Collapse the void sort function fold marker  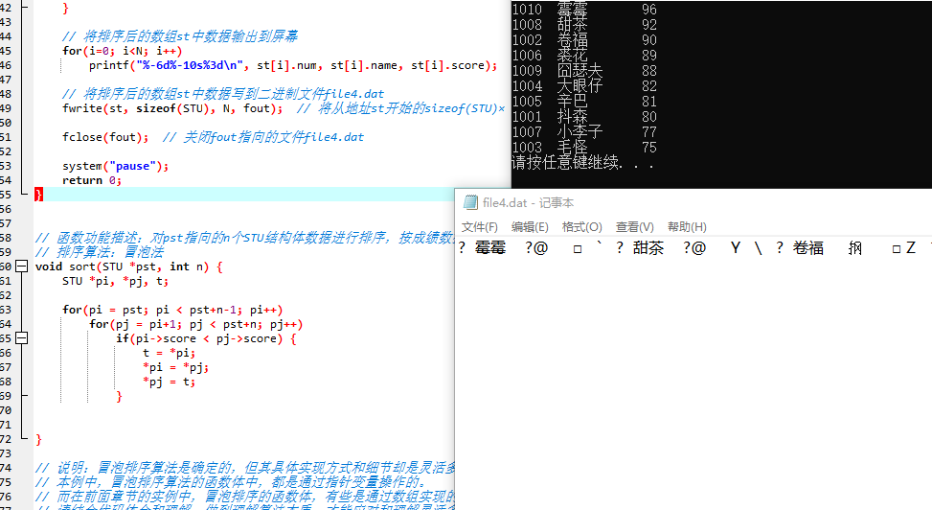tap(21, 266)
